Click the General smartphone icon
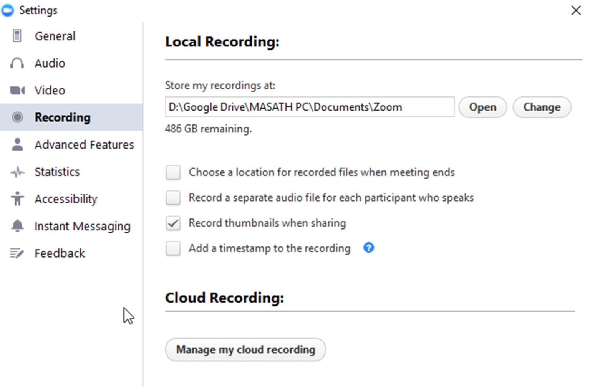Screen dimensions: 590x387 [x=16, y=35]
